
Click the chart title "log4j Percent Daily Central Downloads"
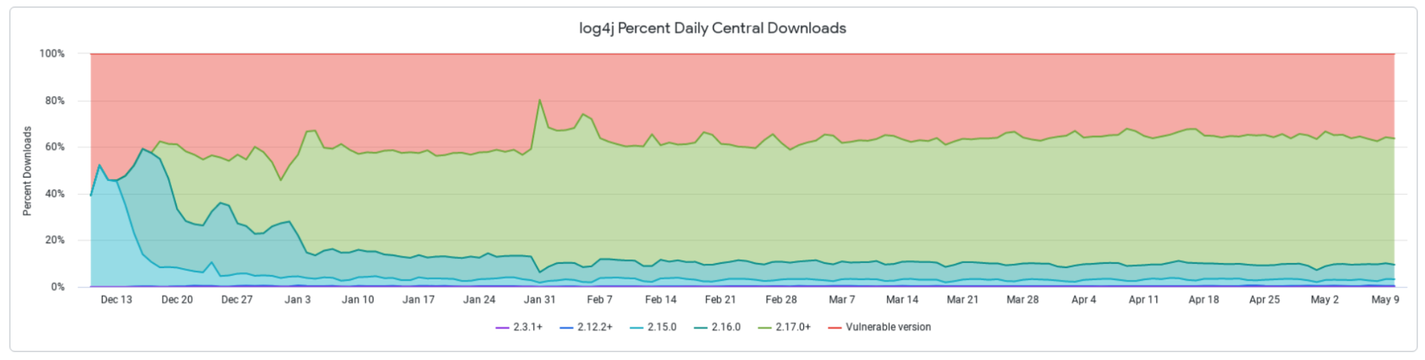[712, 29]
